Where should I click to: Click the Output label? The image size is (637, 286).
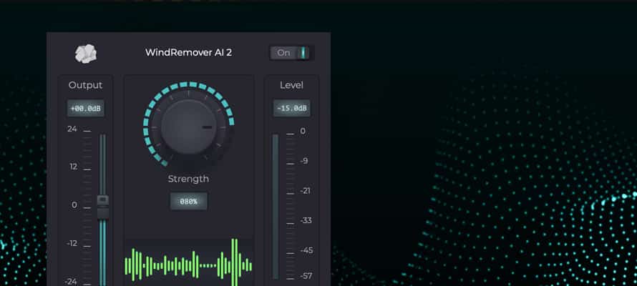[x=86, y=85]
